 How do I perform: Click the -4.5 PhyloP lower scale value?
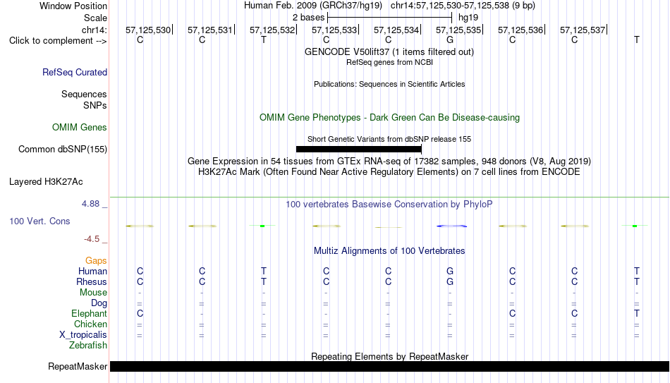tap(92, 239)
